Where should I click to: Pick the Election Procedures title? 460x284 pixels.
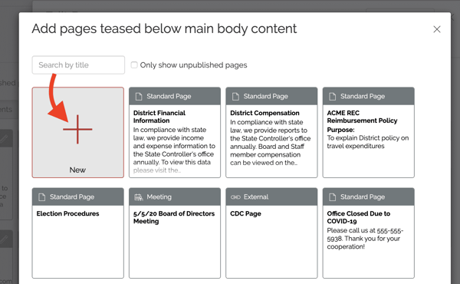tap(67, 214)
